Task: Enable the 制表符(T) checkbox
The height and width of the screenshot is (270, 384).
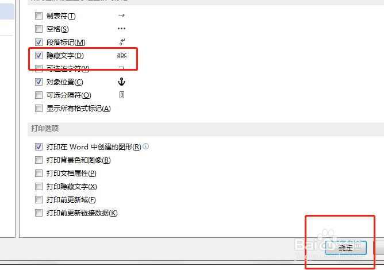Action: tap(39, 16)
